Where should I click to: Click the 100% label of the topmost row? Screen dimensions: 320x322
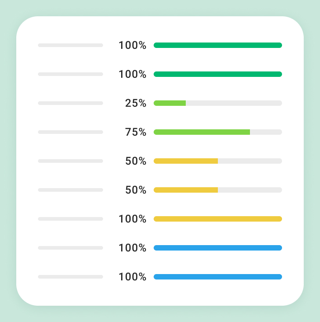(x=132, y=45)
